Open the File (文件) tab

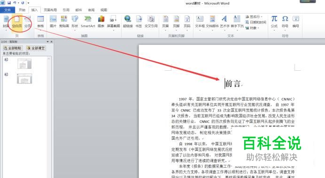pyautogui.click(x=8, y=10)
